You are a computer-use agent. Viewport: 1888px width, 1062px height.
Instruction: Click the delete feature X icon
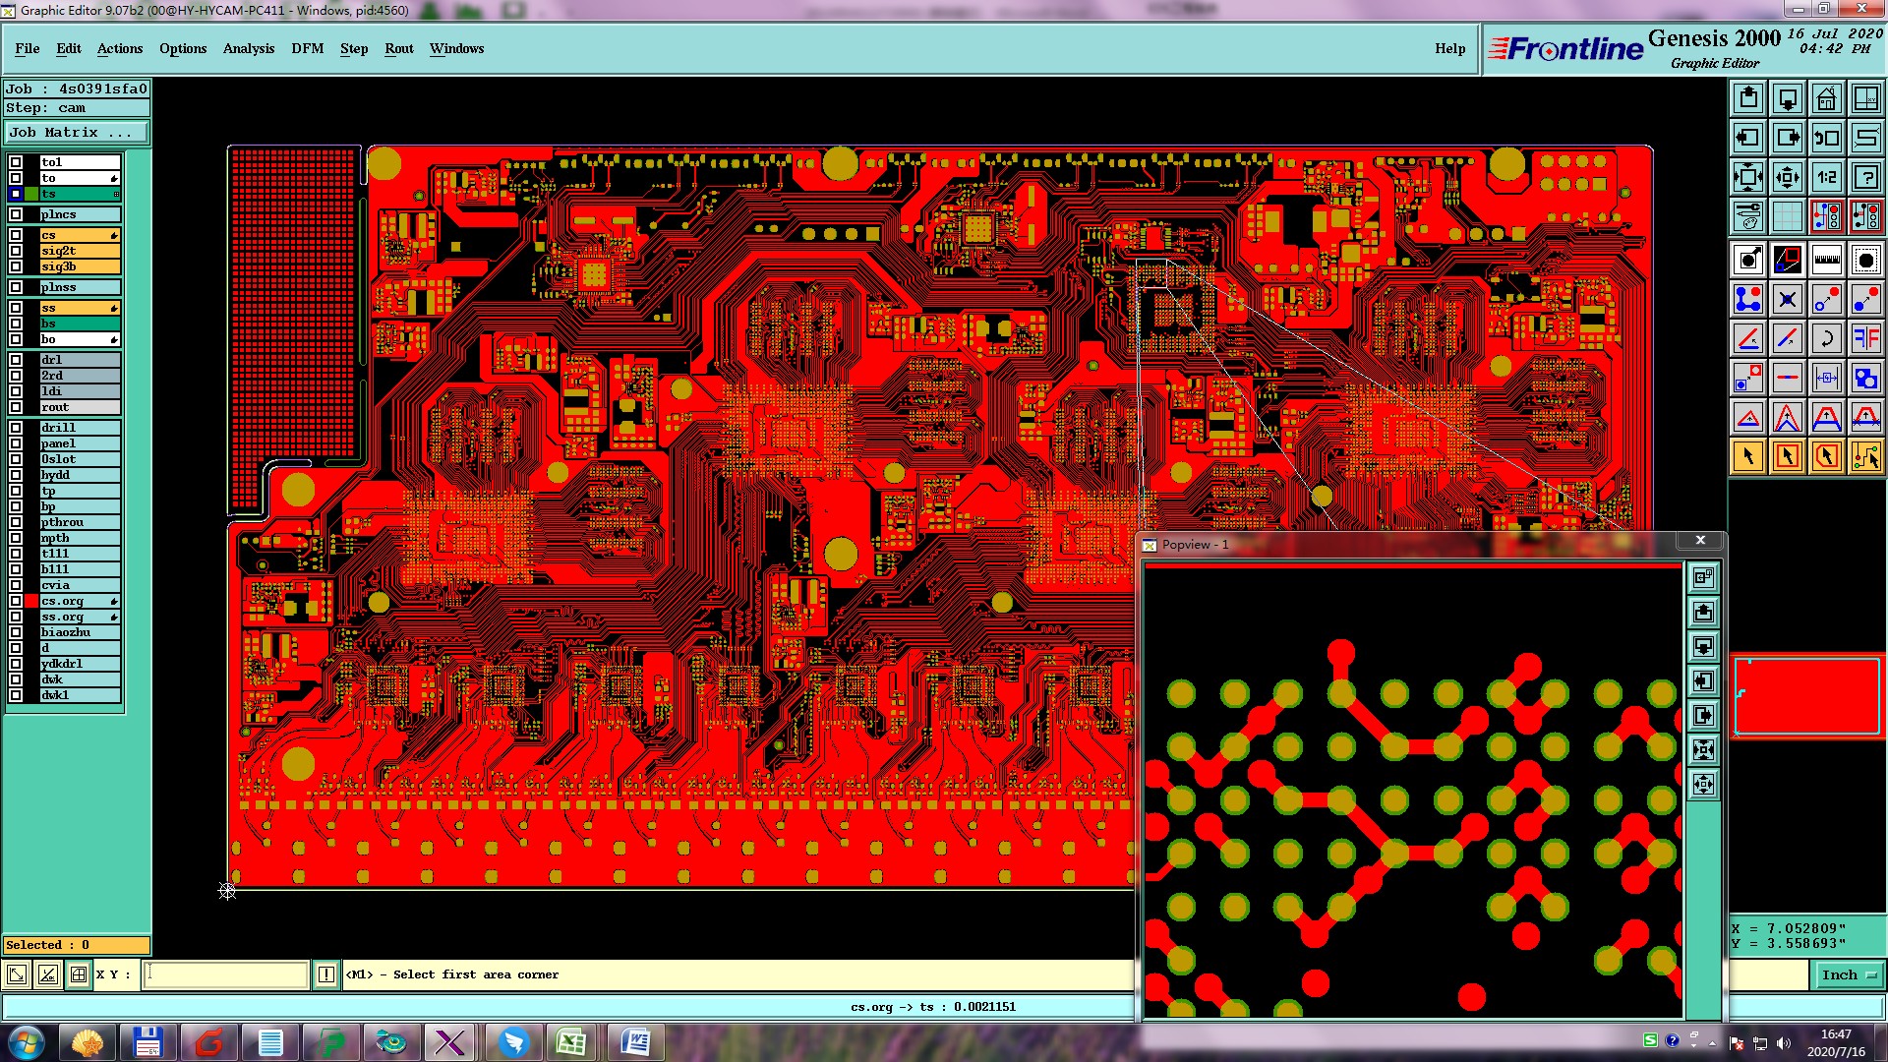tap(1787, 299)
